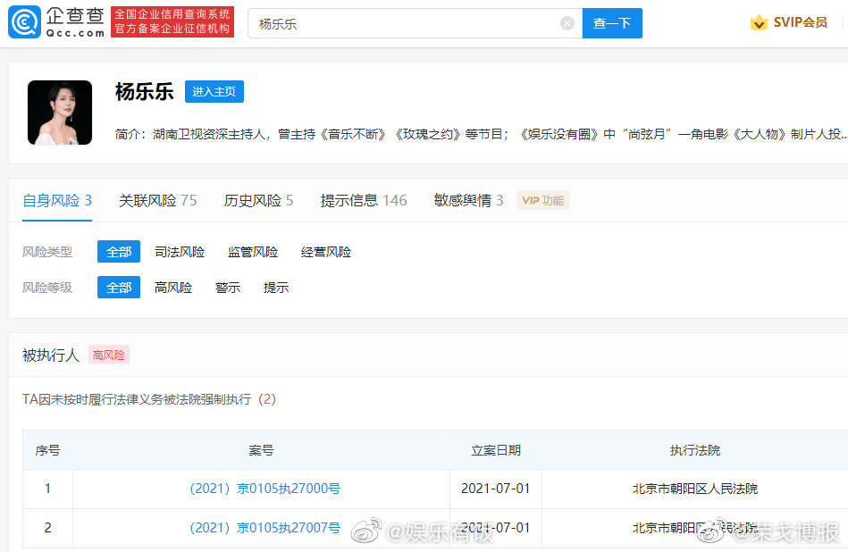Image resolution: width=848 pixels, height=552 pixels.
Task: Open the 敏感舆情 3 tab
Action: (x=468, y=201)
